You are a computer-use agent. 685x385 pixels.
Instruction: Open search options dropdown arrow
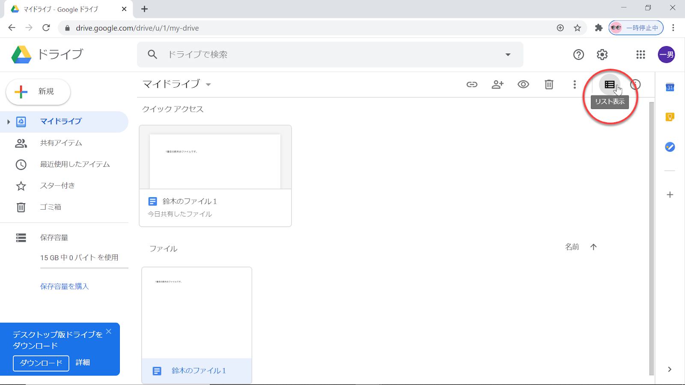pos(508,54)
